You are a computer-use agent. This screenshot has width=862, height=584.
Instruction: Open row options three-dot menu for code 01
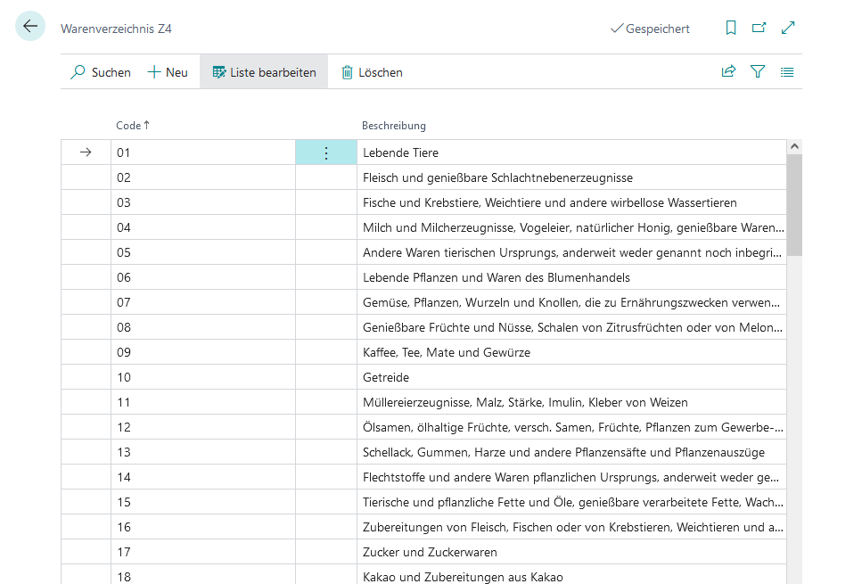tap(325, 152)
